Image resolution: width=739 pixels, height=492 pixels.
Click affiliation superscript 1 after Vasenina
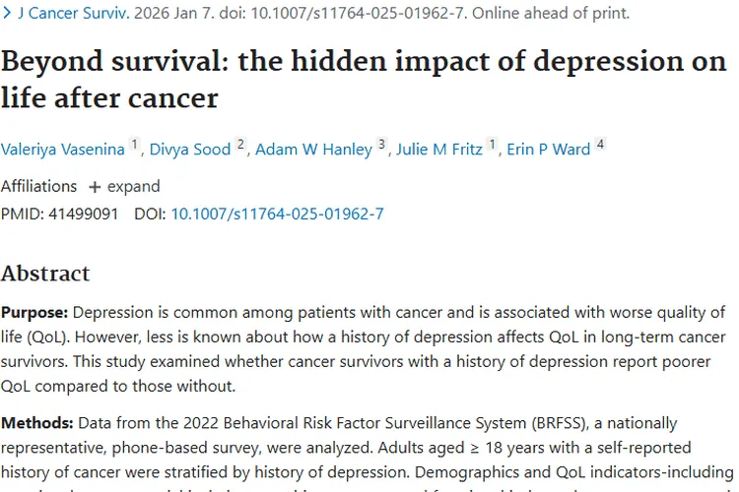[x=136, y=146]
